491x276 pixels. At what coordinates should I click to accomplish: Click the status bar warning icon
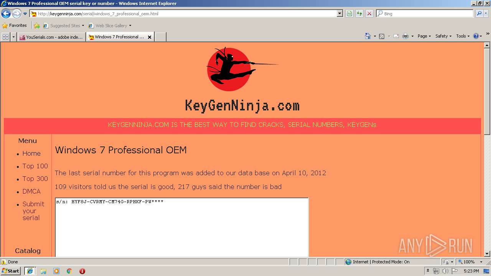tap(4, 262)
